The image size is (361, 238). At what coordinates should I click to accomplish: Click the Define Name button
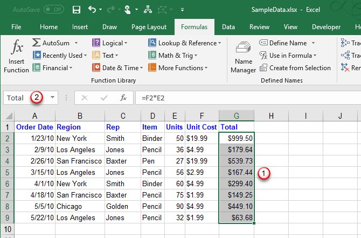pos(288,43)
